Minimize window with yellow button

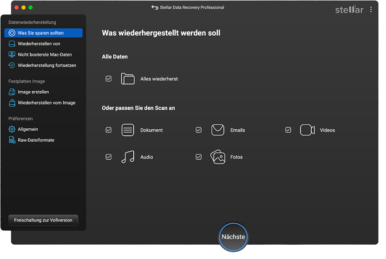tap(23, 7)
